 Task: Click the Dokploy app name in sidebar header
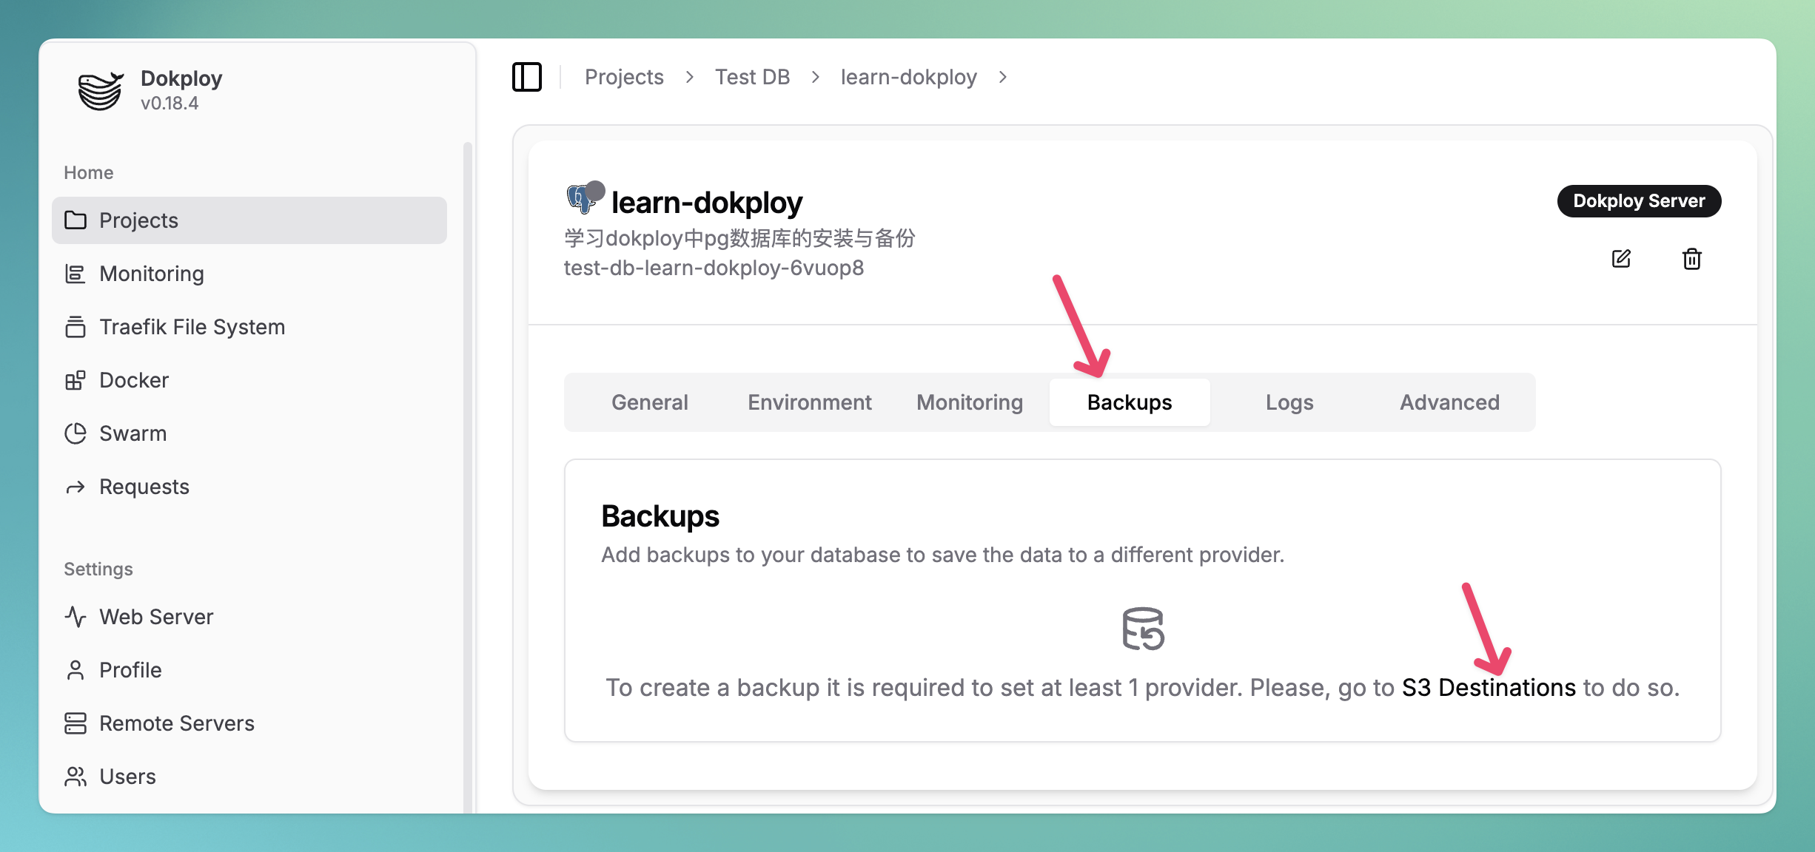181,78
